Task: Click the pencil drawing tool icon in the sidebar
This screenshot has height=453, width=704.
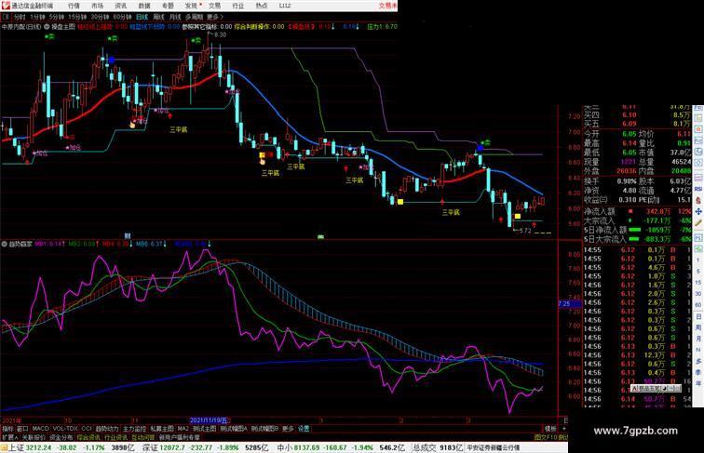Action: (x=698, y=222)
